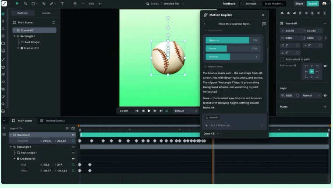Add attachment with plus in follow-up box

click(206, 125)
